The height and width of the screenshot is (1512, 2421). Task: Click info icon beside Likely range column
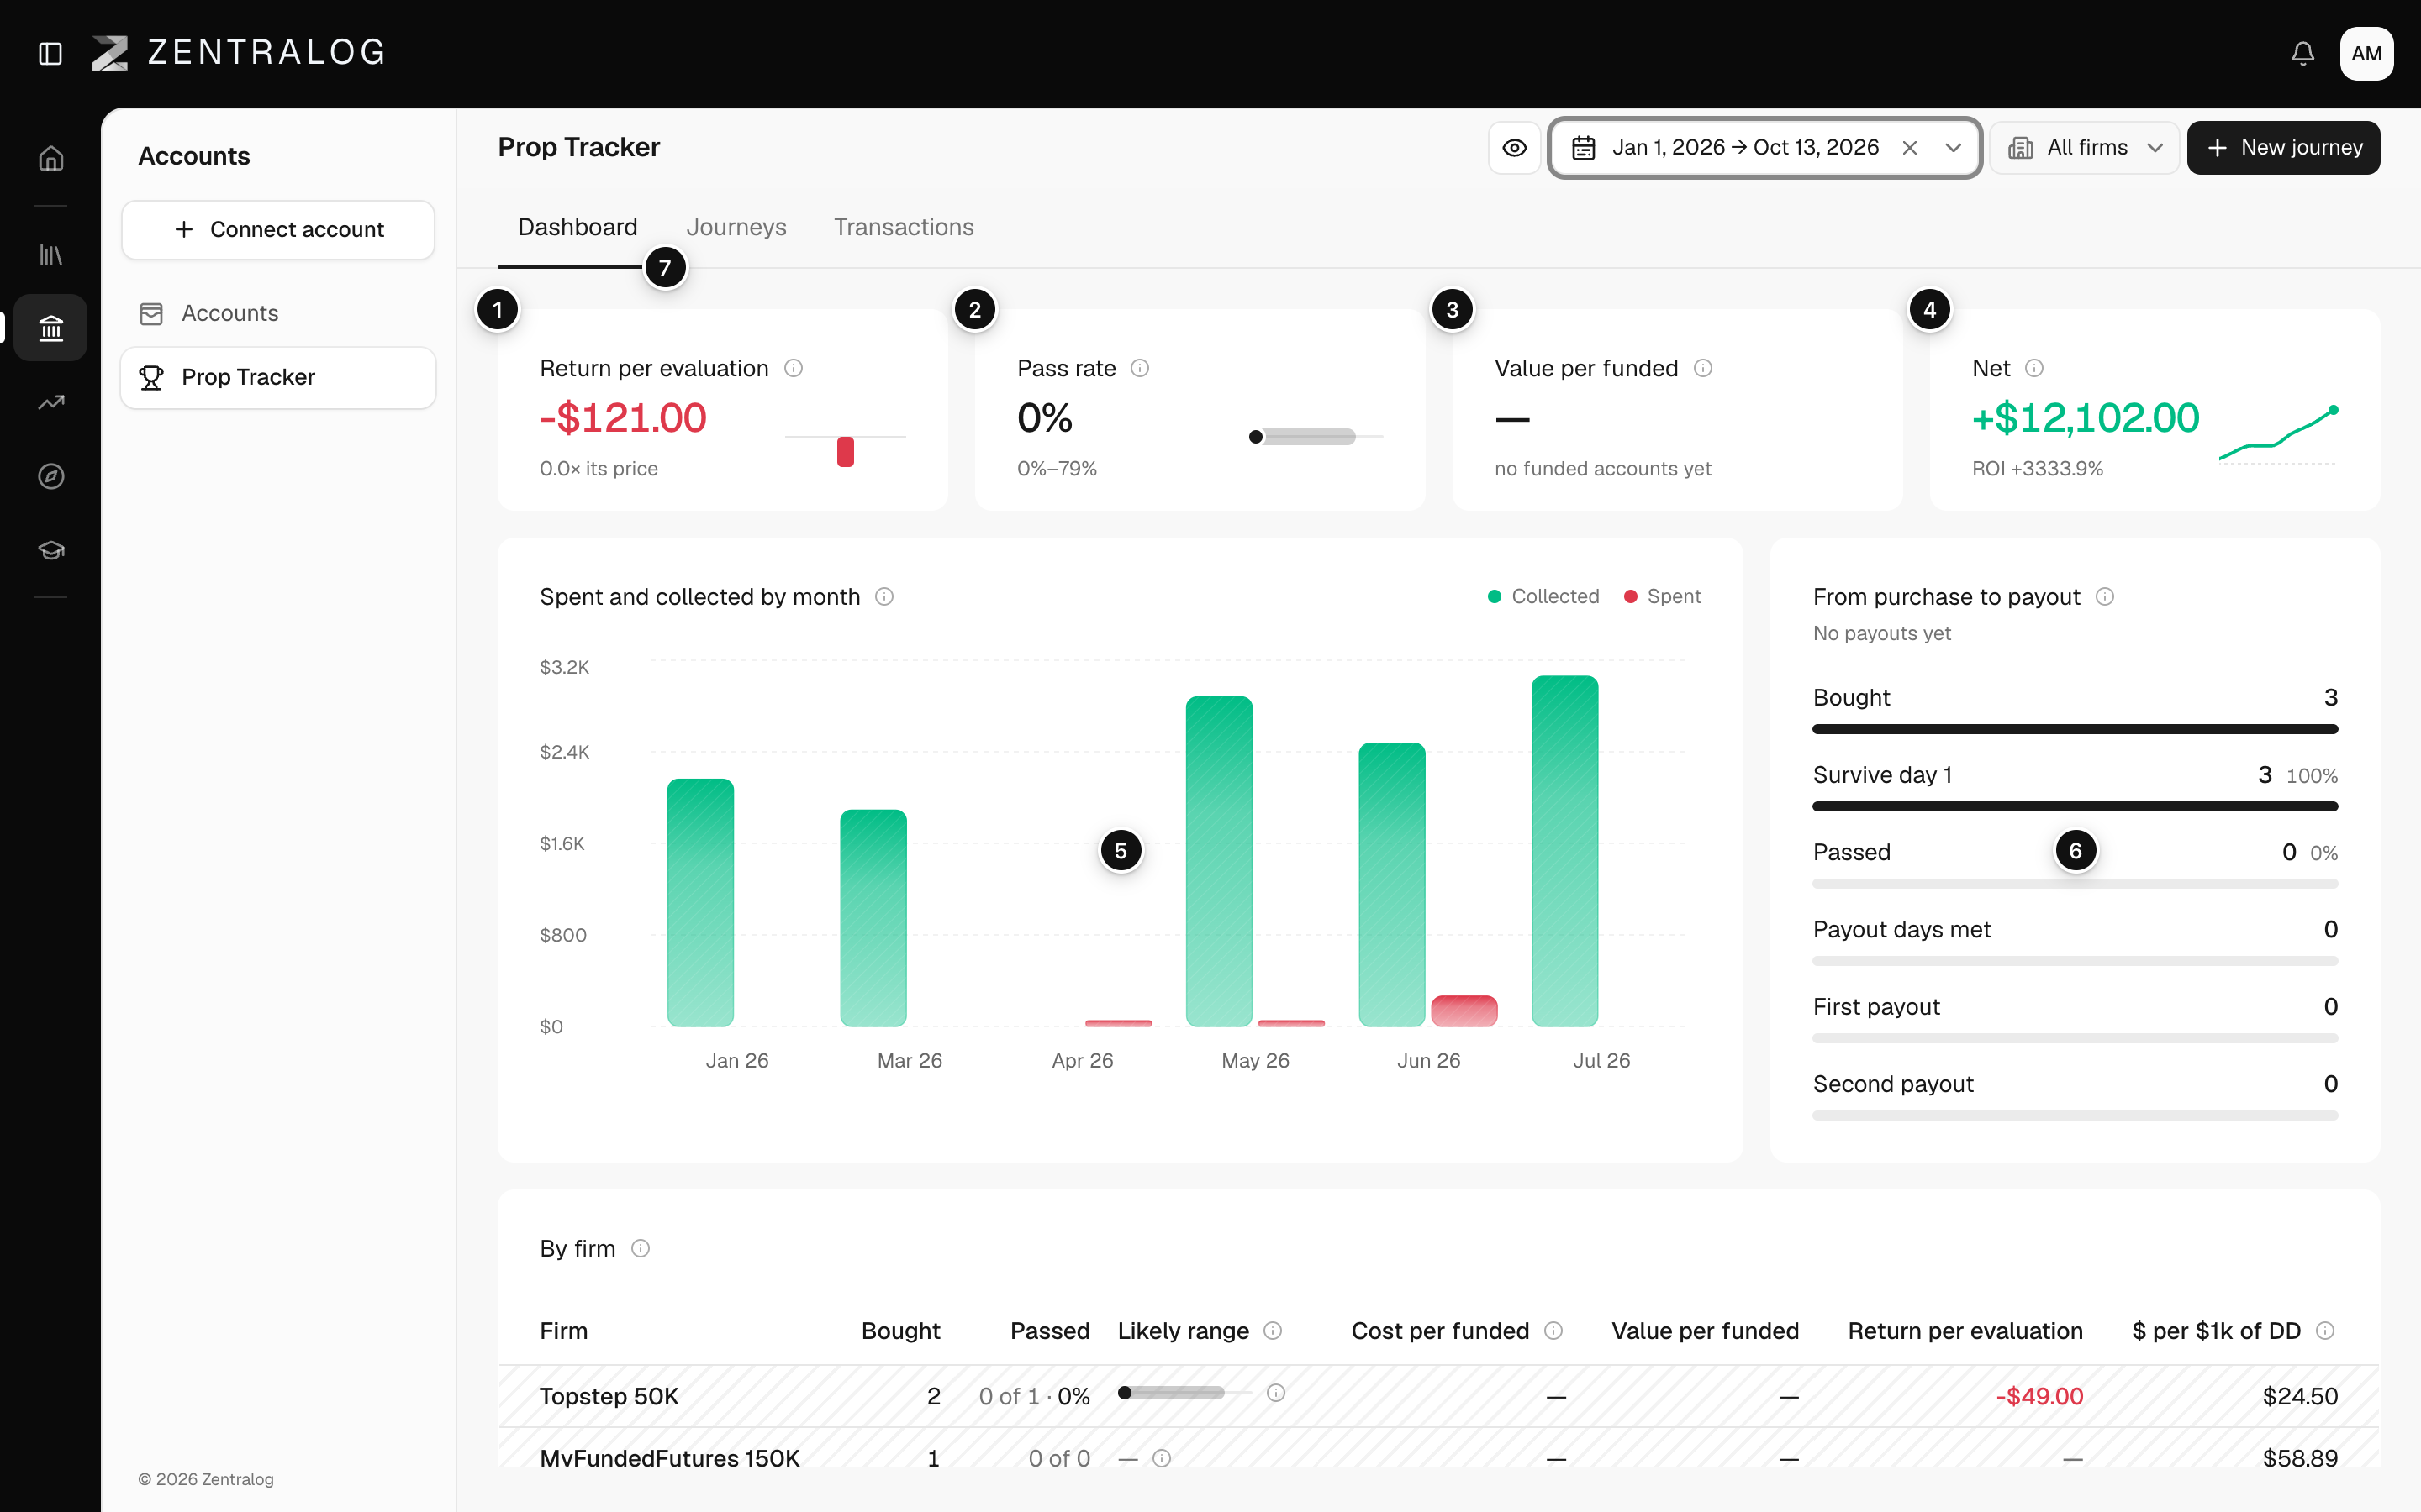[1273, 1330]
